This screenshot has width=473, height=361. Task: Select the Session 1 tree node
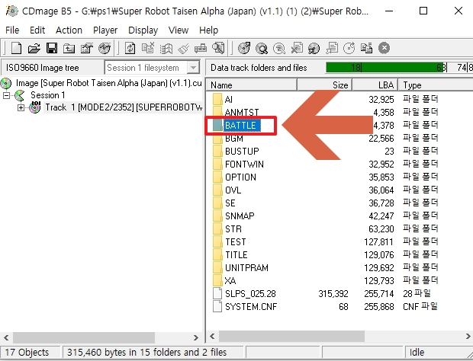point(47,95)
